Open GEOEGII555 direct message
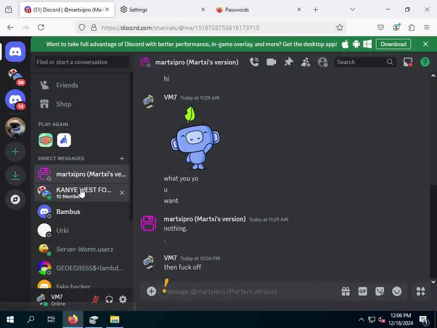The image size is (437, 328). (x=82, y=268)
